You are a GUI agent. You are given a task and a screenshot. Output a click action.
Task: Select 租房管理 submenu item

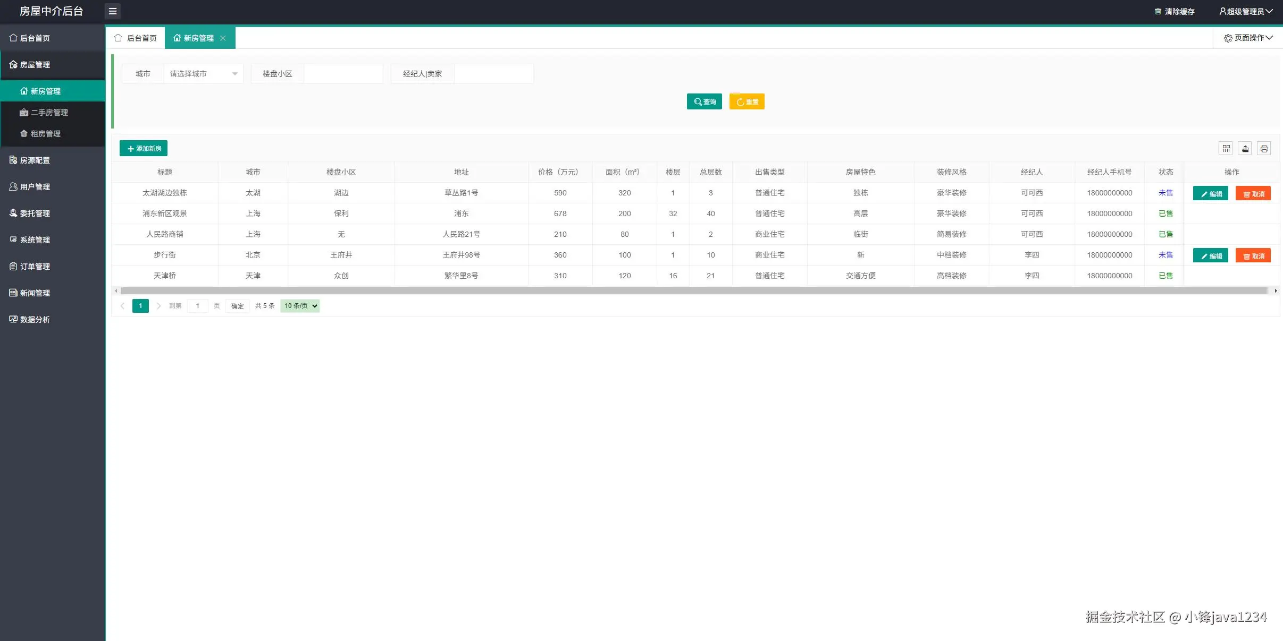click(45, 134)
